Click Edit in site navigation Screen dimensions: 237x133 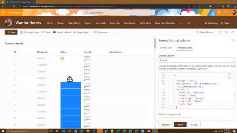[x=188, y=23]
